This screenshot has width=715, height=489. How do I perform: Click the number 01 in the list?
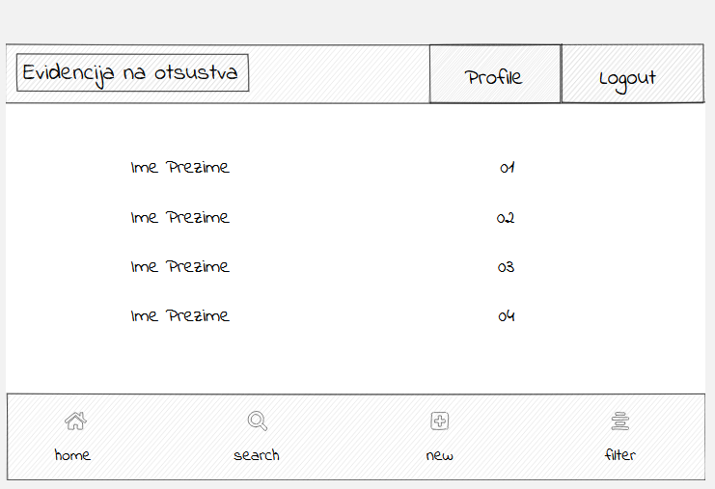point(507,168)
